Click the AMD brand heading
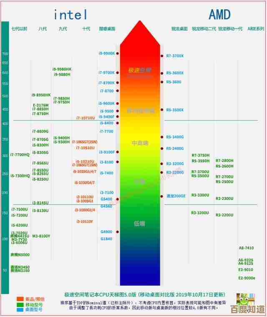This screenshot has height=317, width=267. 219,15
